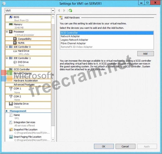Click the Compatibility chip icon
The width and height of the screenshot is (162, 154).
(x=15, y=39)
